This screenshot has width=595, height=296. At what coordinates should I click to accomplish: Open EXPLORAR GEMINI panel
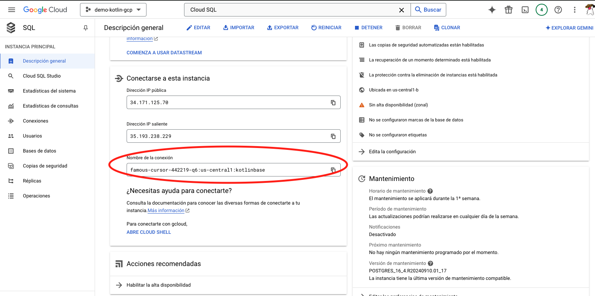569,28
